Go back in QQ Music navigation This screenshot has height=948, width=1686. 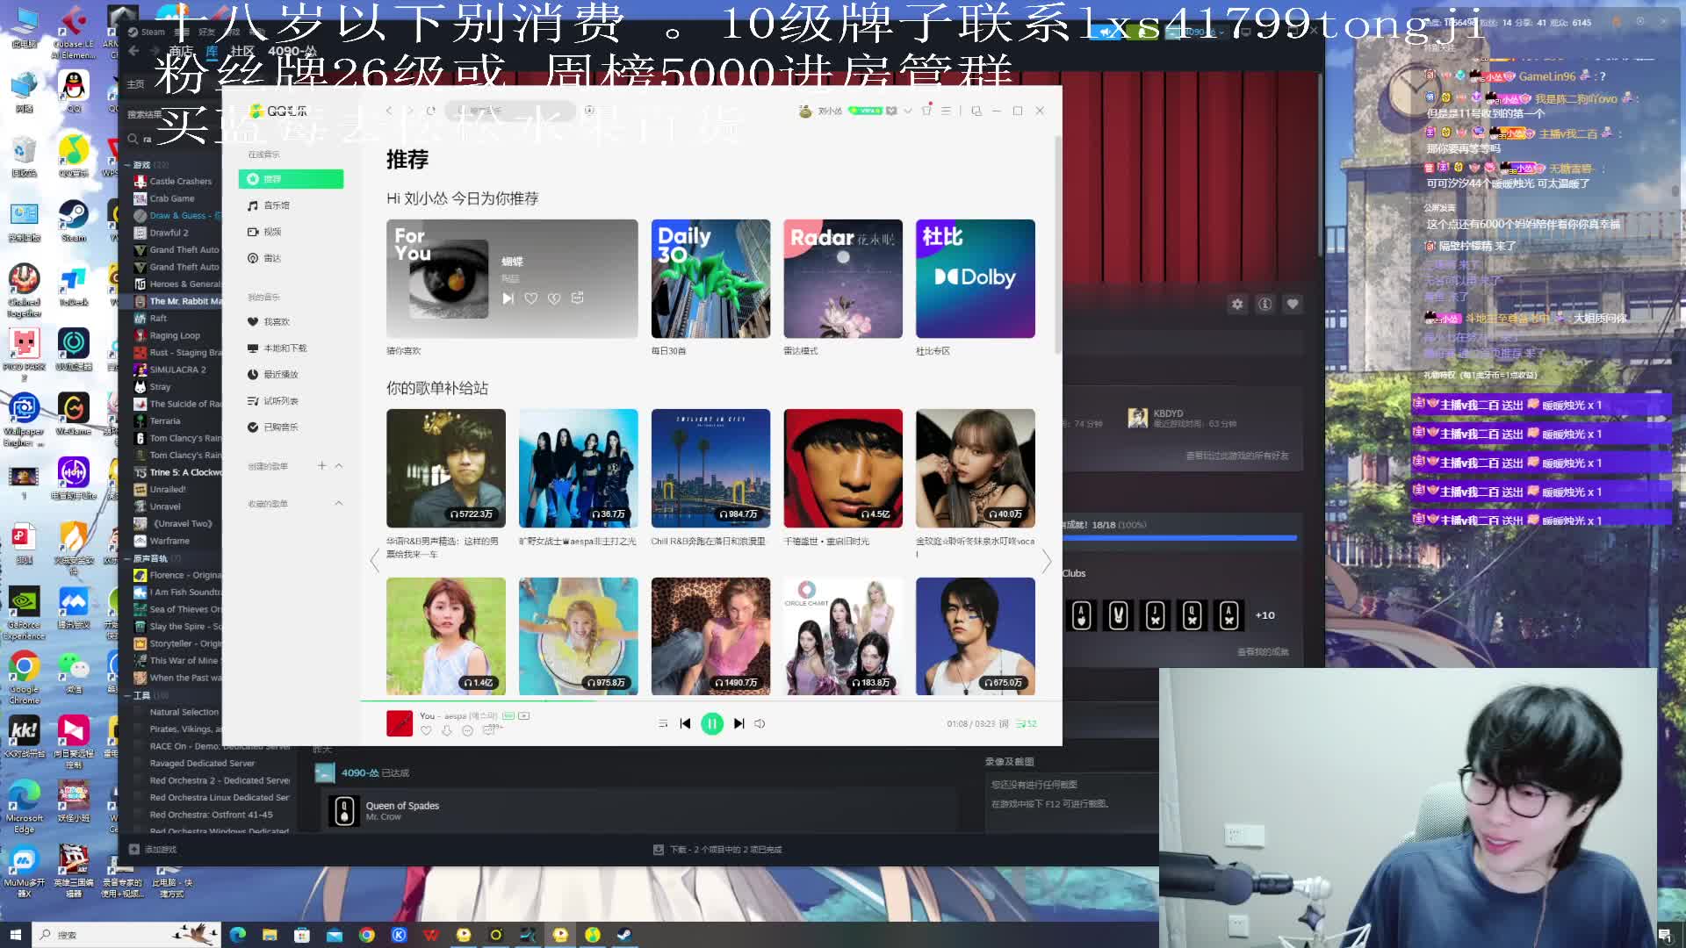click(389, 111)
